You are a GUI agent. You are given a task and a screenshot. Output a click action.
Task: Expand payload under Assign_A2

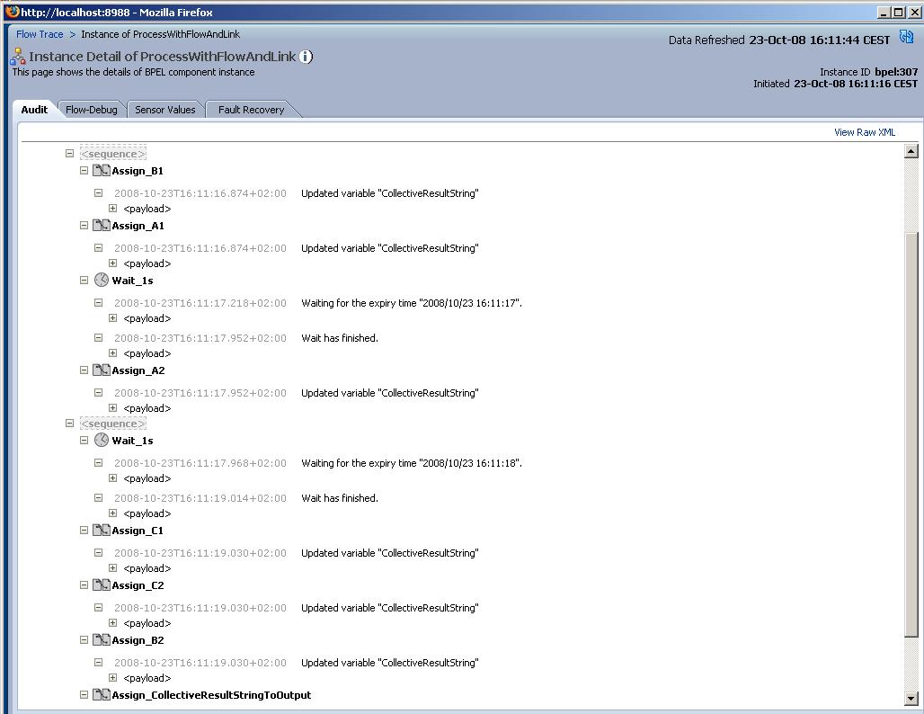[112, 407]
